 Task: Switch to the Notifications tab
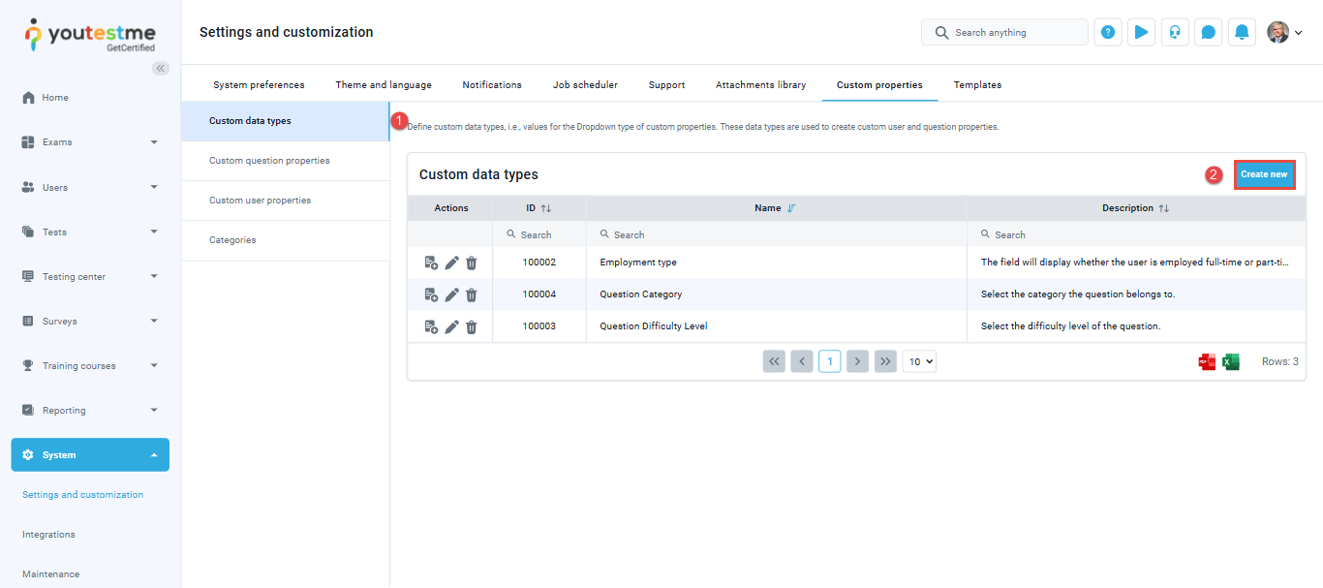(492, 85)
